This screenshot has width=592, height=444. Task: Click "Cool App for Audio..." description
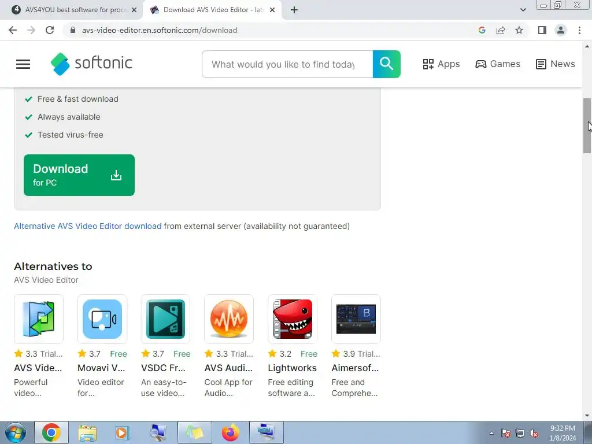(x=228, y=388)
